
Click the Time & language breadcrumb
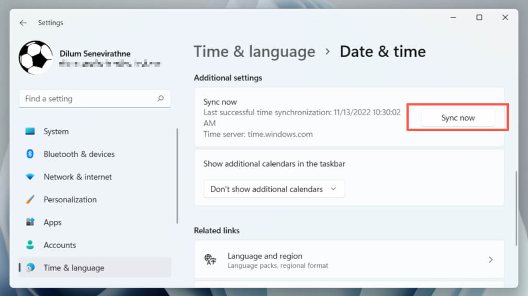click(x=254, y=51)
